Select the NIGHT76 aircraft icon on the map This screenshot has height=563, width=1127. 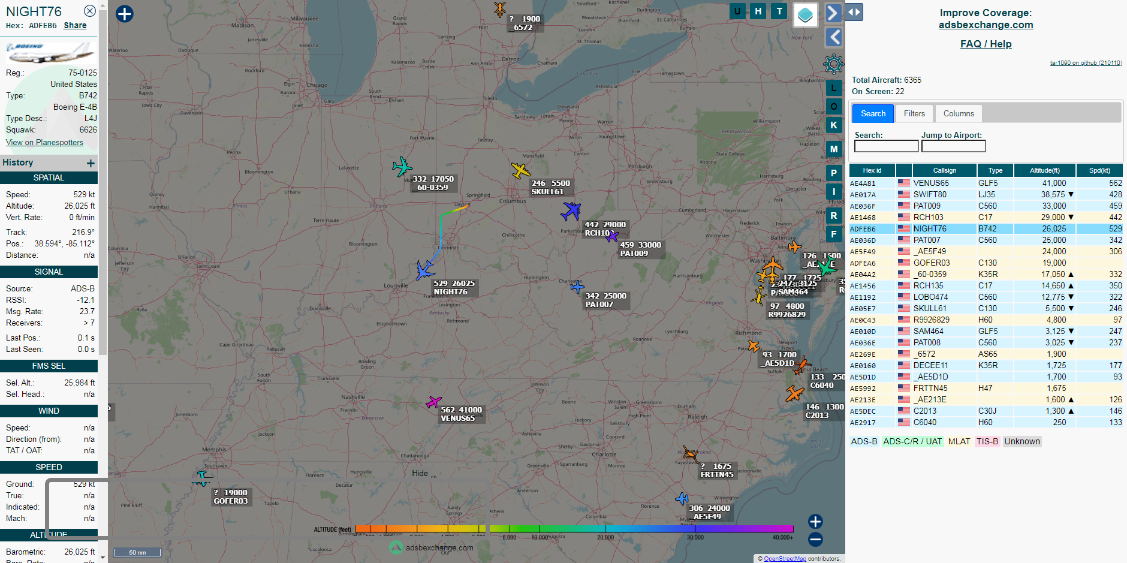point(425,270)
